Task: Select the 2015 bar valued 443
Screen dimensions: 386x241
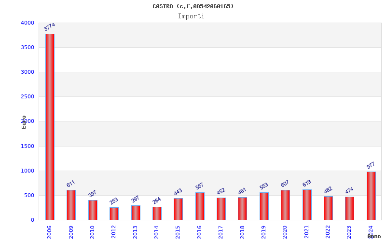Action: coord(178,209)
